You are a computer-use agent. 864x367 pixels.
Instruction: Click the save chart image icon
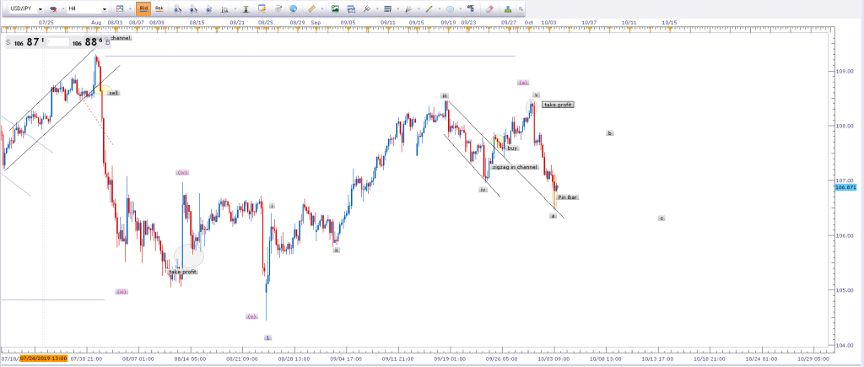click(336, 8)
